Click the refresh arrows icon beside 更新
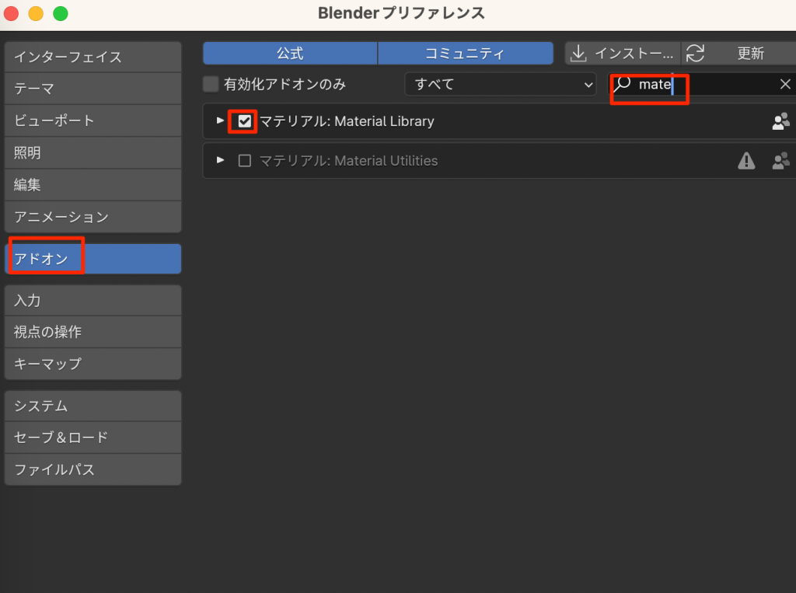Viewport: 796px width, 593px height. coord(695,54)
